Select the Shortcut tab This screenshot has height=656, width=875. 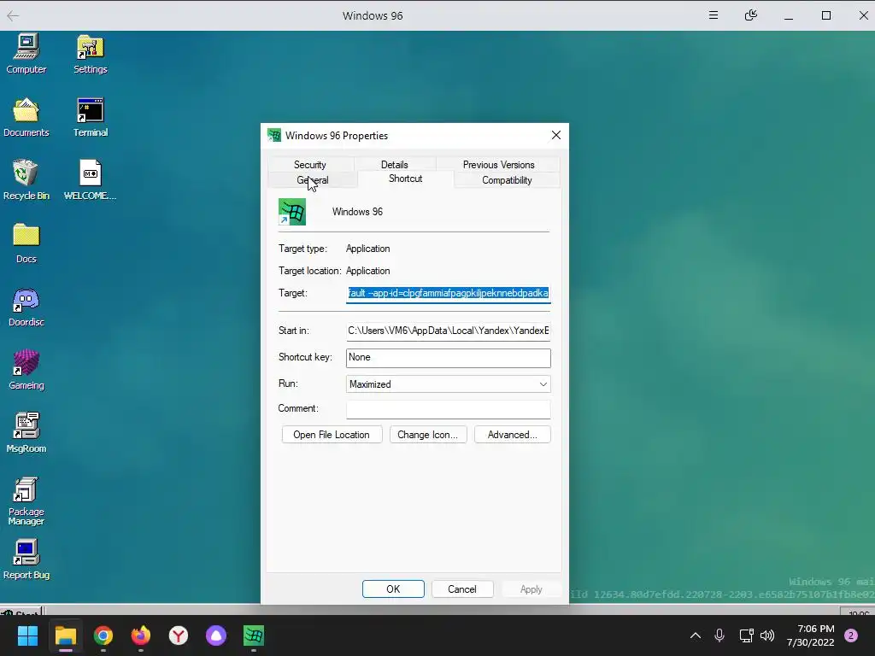click(406, 179)
